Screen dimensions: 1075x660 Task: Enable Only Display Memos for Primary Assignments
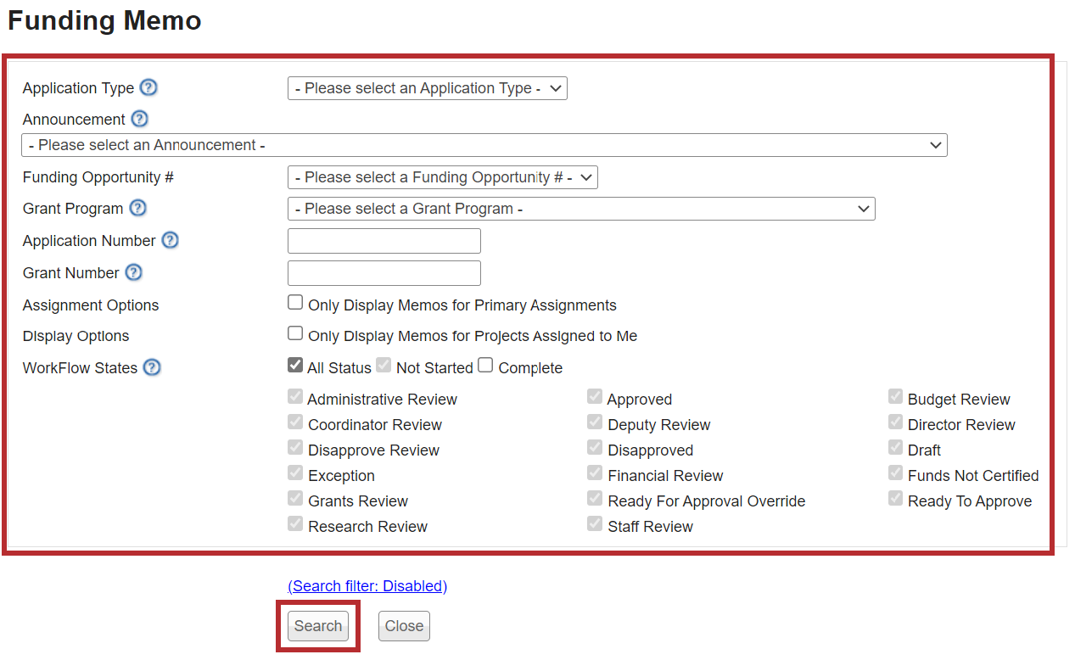point(295,303)
